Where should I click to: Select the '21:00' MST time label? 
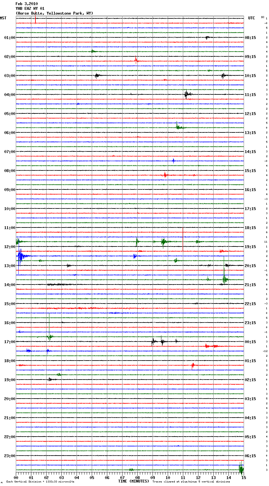(x=10, y=418)
